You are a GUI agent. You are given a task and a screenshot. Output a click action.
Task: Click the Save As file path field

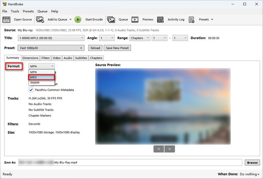131,163
